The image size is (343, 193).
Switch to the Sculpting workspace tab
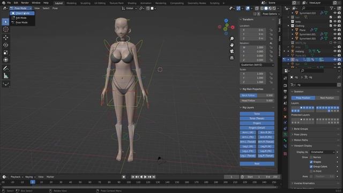coord(85,3)
